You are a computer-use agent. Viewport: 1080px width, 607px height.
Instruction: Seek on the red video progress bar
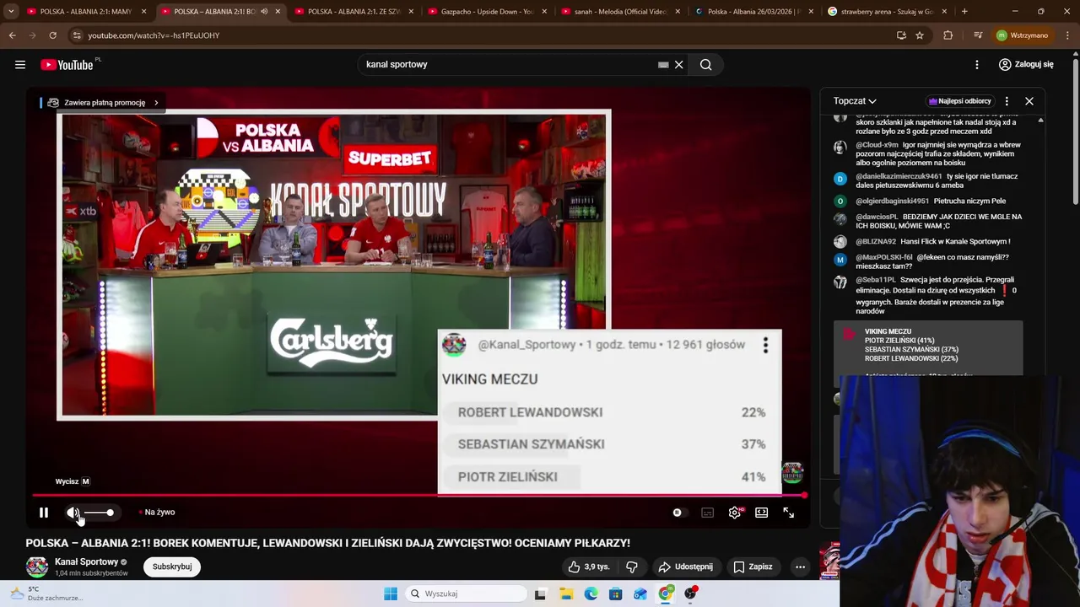click(419, 495)
